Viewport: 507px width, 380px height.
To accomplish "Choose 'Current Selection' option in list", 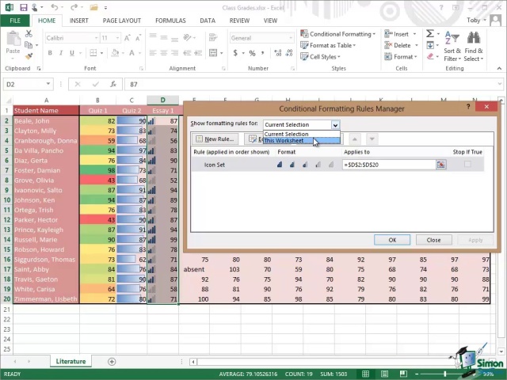I will [287, 134].
